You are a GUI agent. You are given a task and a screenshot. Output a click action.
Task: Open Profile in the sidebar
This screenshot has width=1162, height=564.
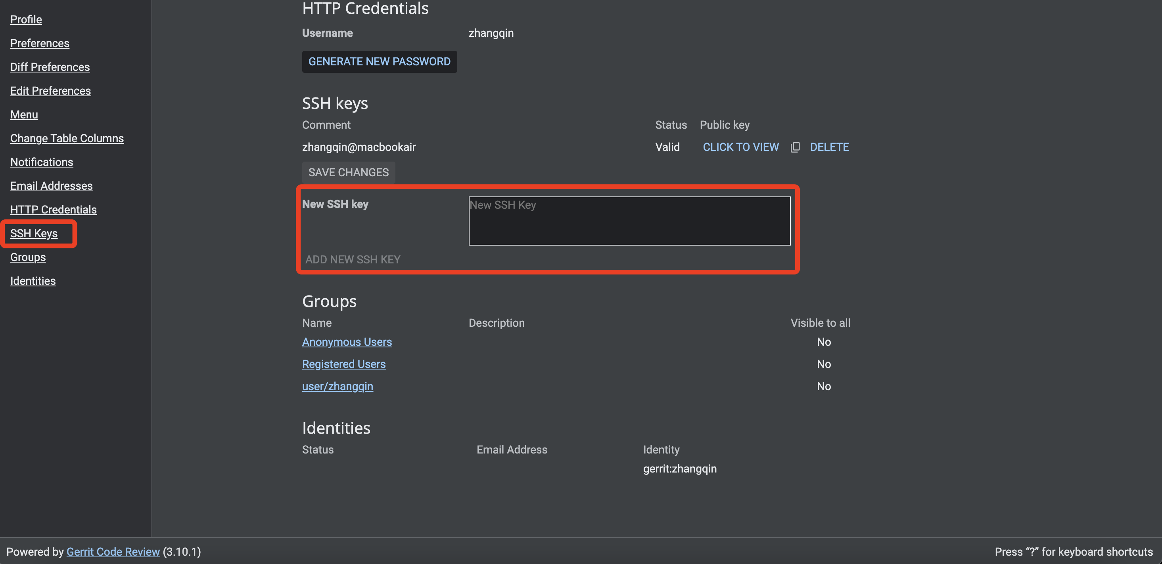[x=26, y=19]
